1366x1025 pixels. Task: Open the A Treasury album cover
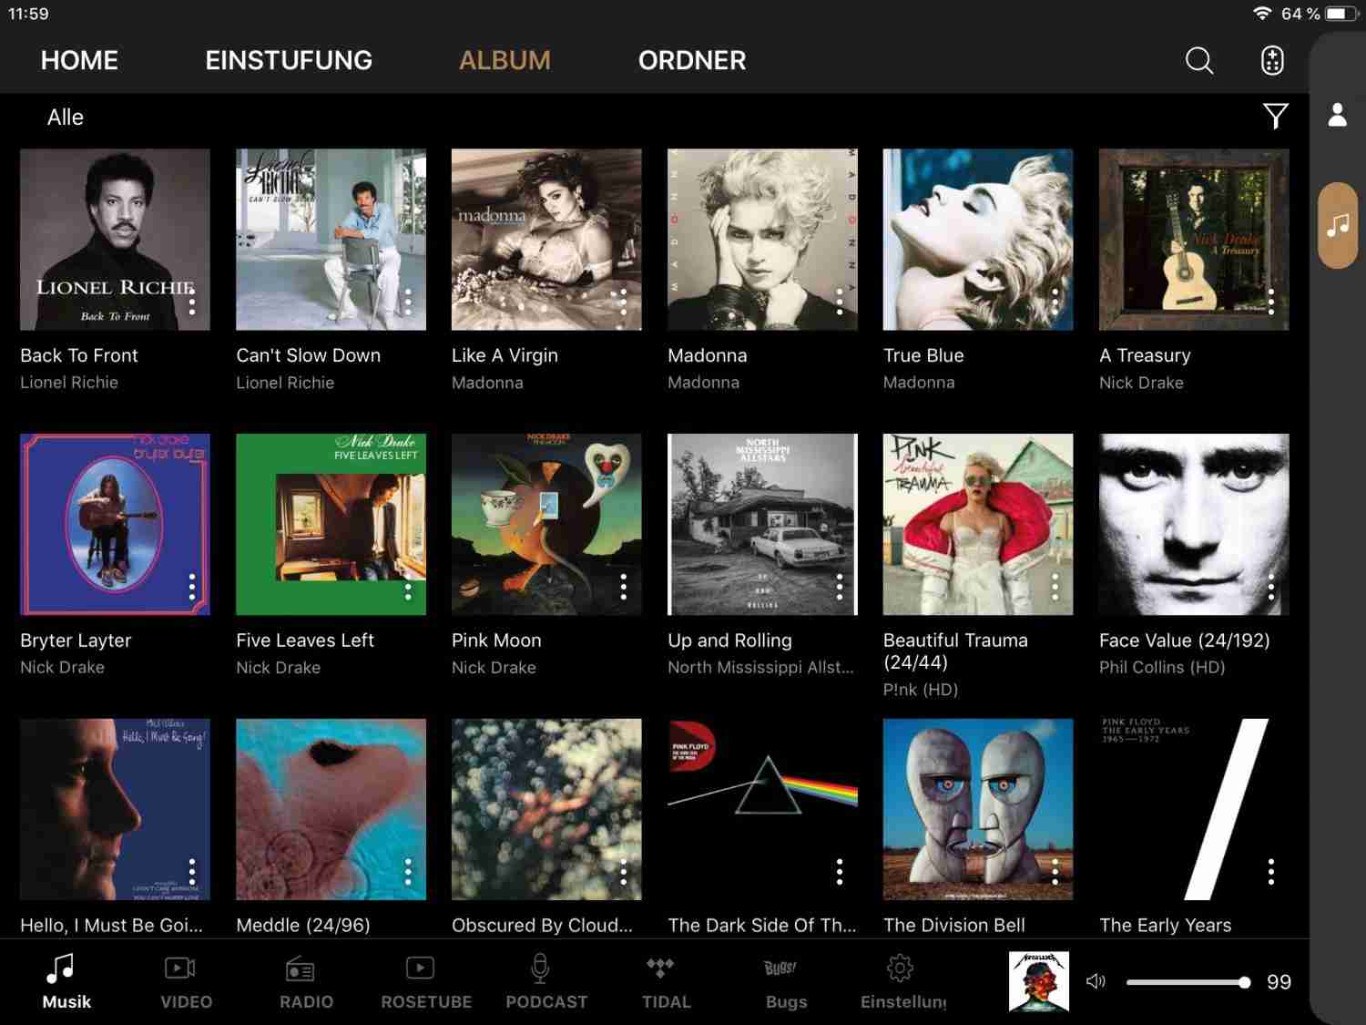click(x=1194, y=240)
